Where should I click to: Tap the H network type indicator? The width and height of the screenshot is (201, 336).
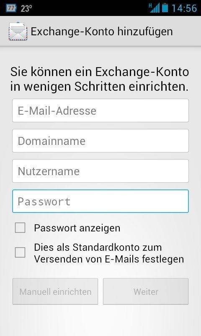click(150, 5)
